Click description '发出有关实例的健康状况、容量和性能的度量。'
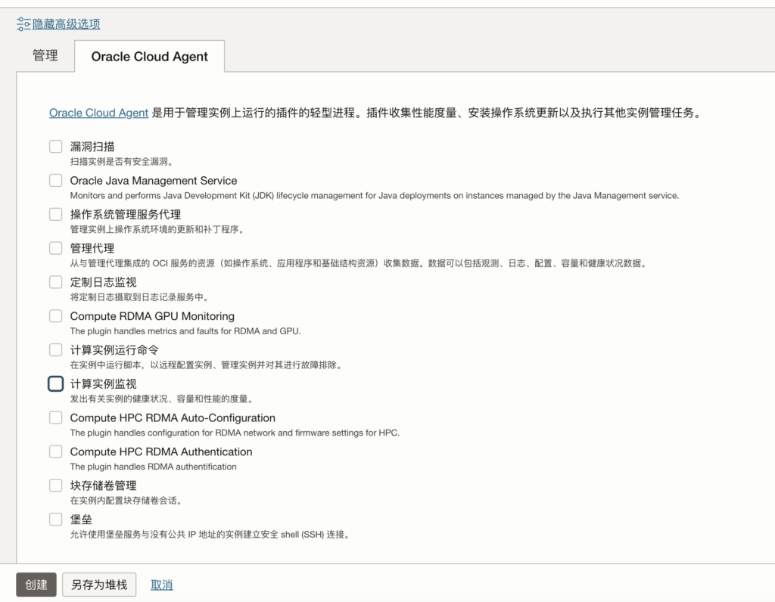The height and width of the screenshot is (602, 775). pos(161,399)
